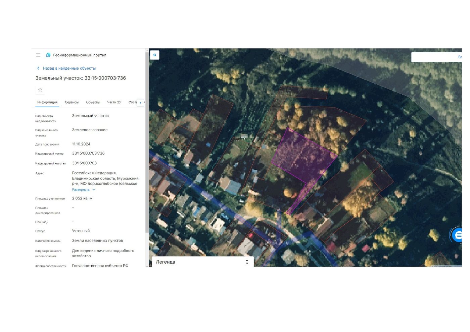Click the search field at map top right
Screen dimensions: 470x332
pos(436,57)
